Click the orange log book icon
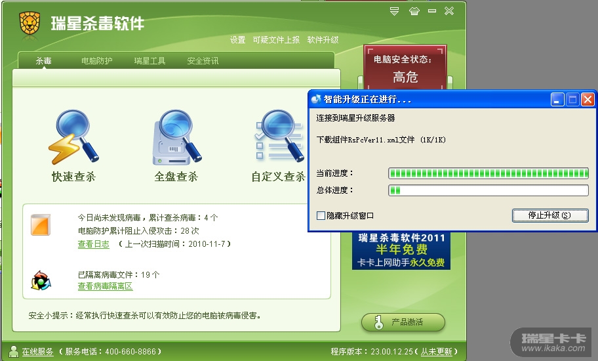Image resolution: width=598 pixels, height=361 pixels. 41,224
